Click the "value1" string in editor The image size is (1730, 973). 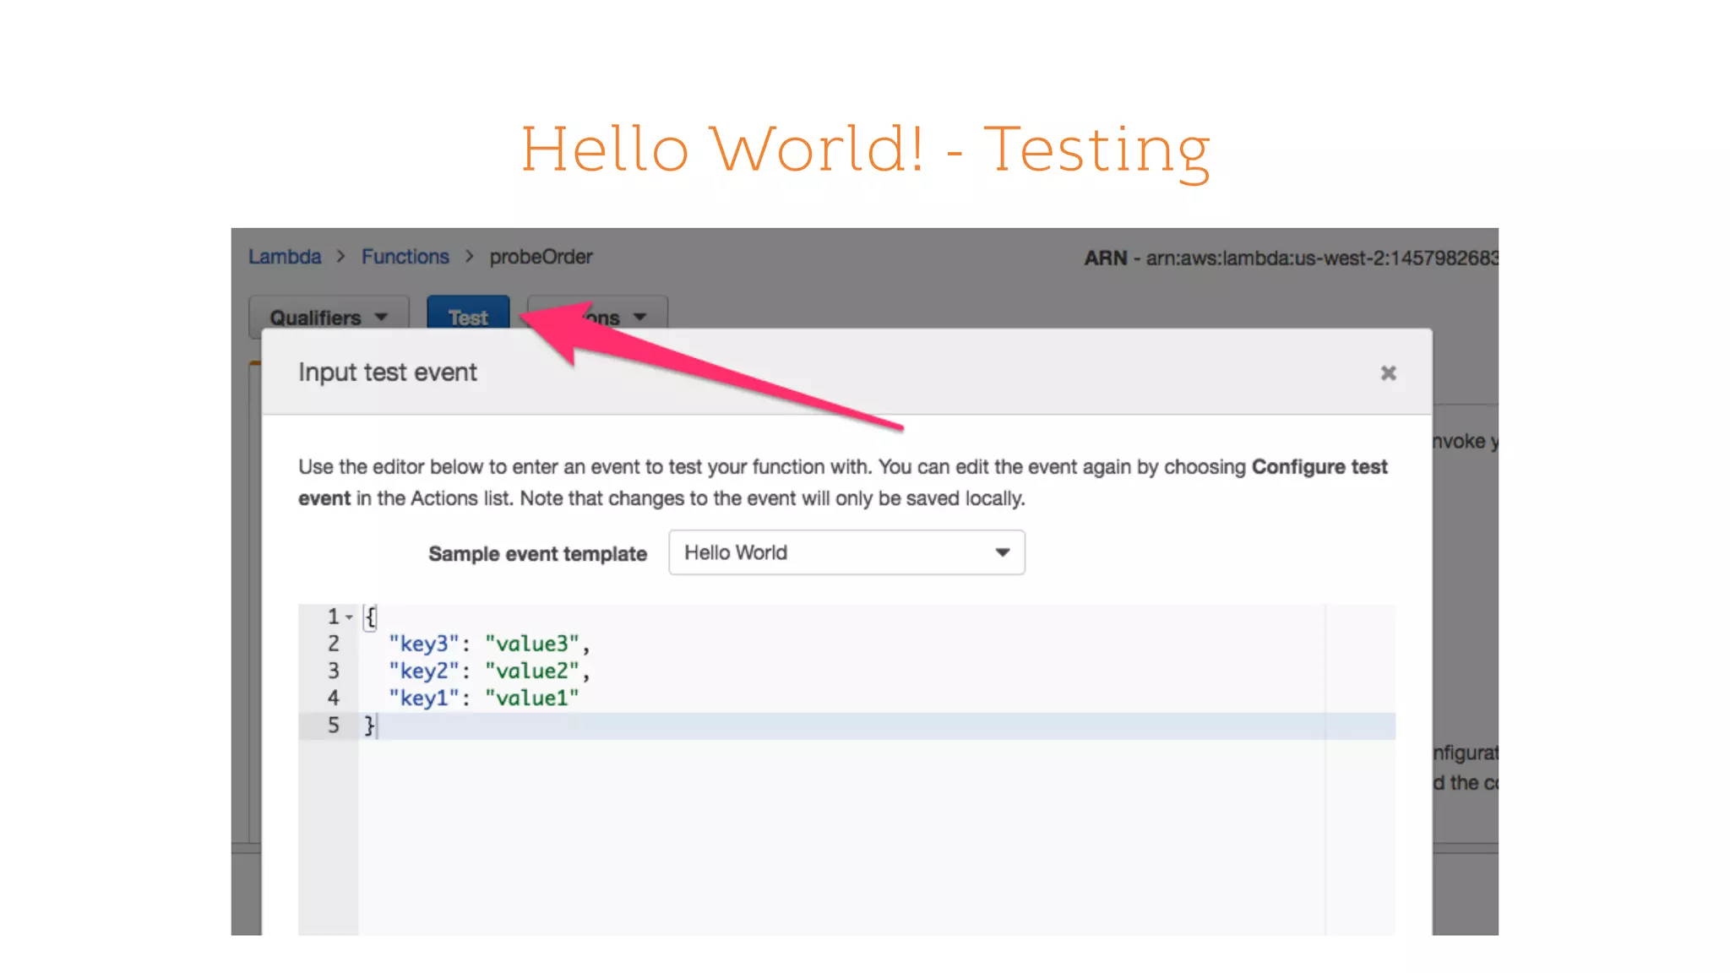[531, 698]
